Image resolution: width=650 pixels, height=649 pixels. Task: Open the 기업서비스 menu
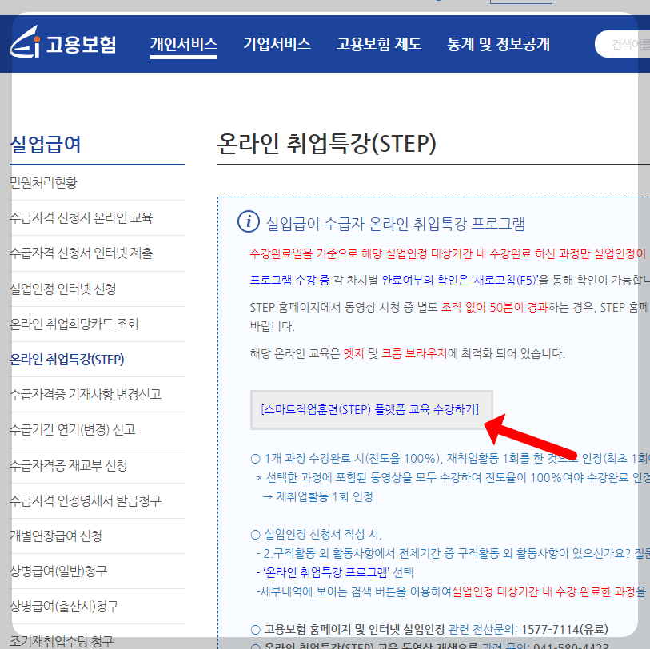tap(277, 44)
